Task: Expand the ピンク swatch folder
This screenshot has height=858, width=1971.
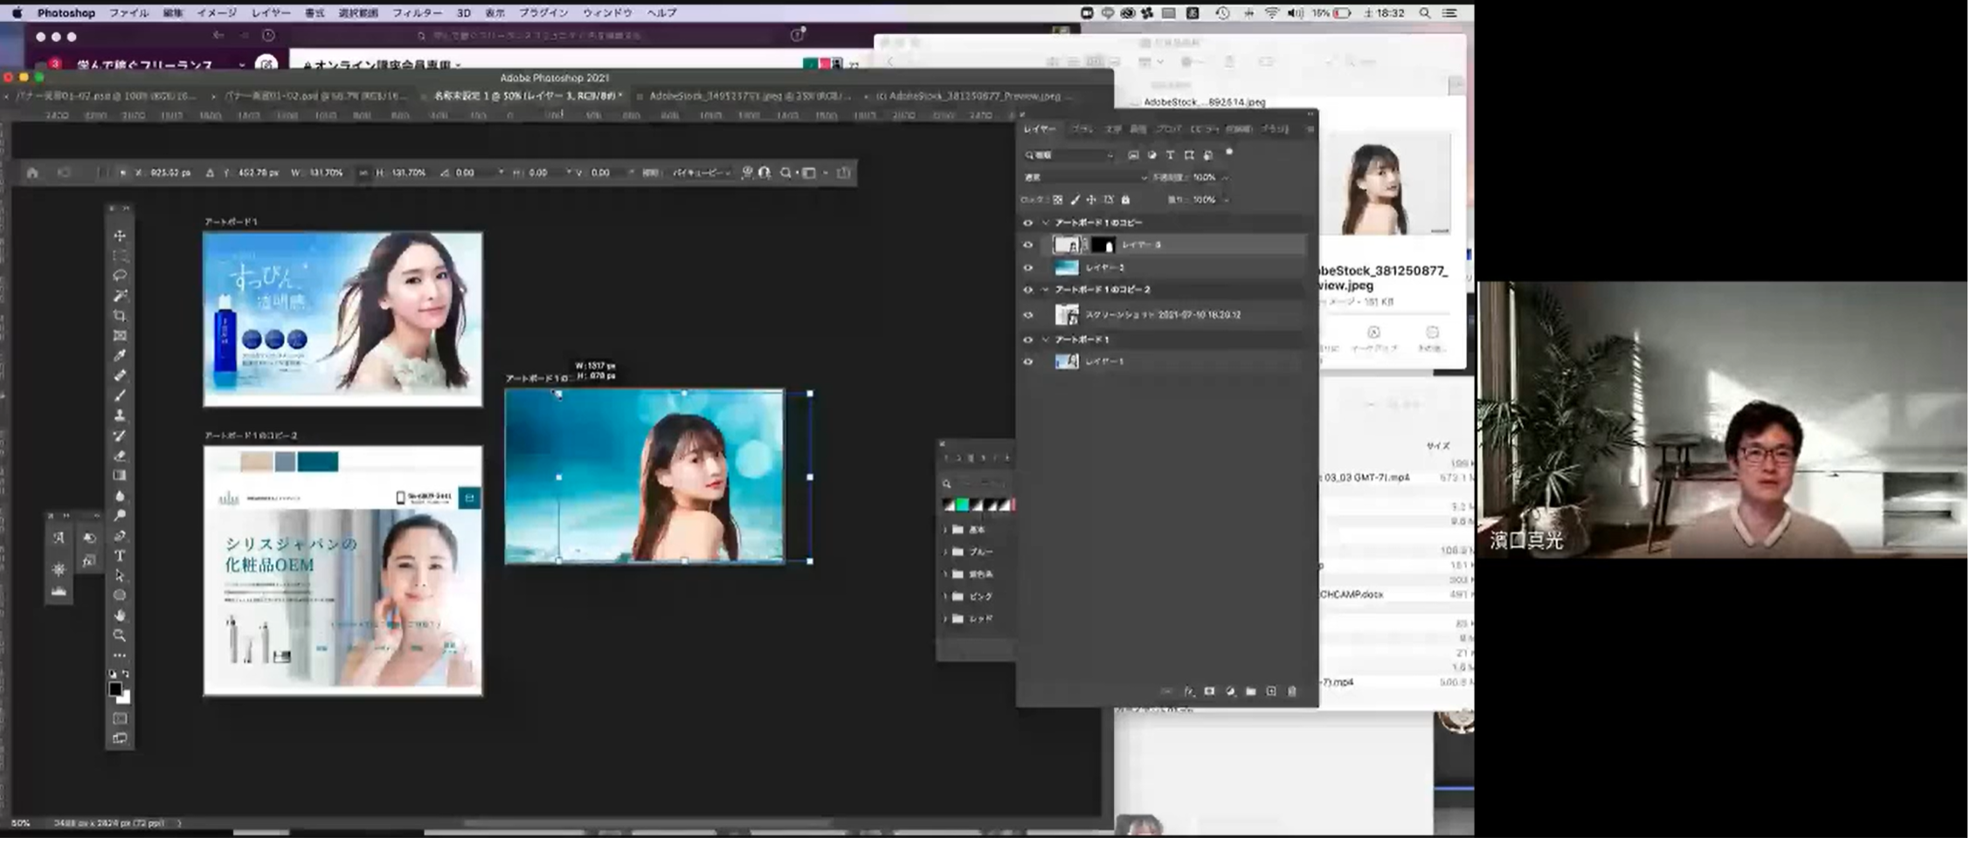Action: click(x=945, y=597)
